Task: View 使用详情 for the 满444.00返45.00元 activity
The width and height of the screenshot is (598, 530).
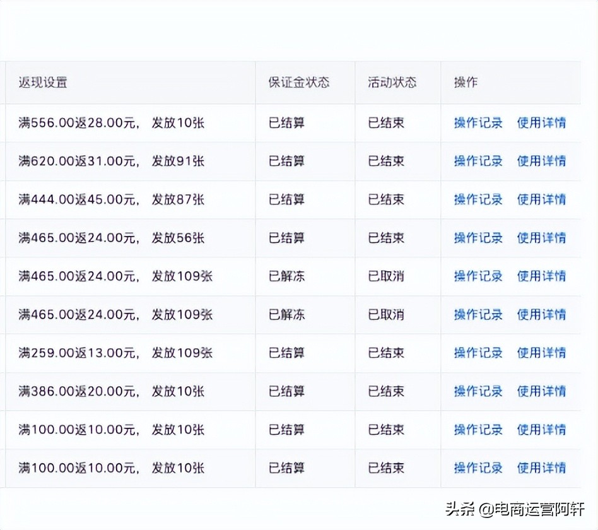Action: pos(542,199)
